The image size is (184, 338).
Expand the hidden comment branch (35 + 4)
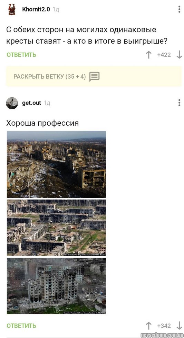[x=94, y=77]
